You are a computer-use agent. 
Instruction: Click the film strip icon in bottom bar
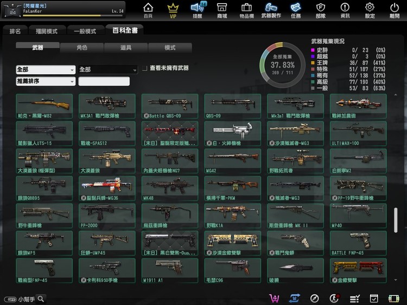(x=393, y=298)
